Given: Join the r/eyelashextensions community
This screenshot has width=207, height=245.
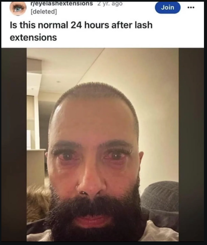Looking at the screenshot, I should [167, 7].
